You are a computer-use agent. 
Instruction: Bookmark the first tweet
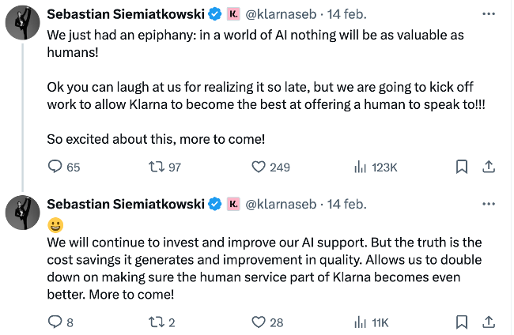pyautogui.click(x=462, y=167)
